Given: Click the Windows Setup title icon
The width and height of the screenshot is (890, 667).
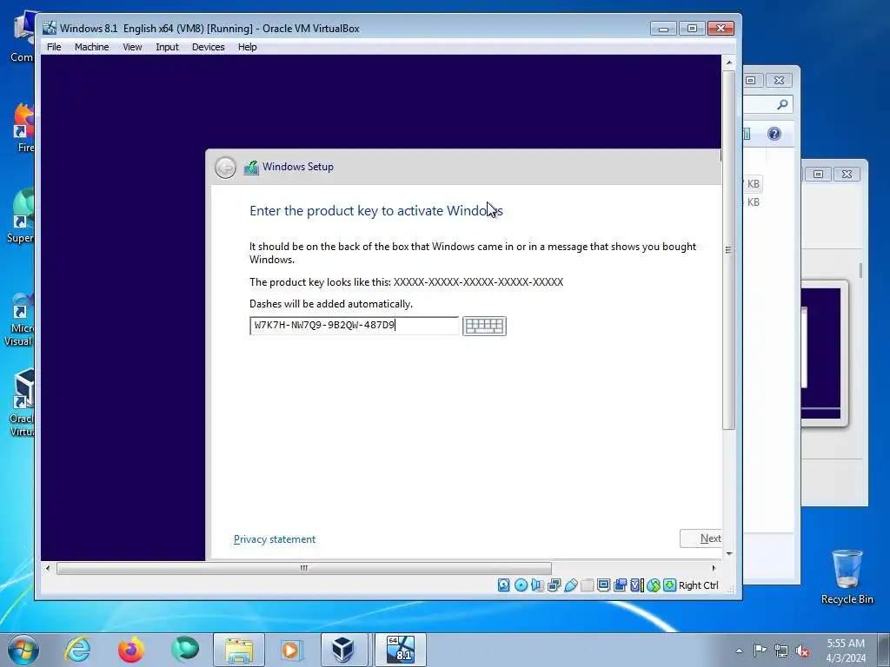Looking at the screenshot, I should 251,168.
